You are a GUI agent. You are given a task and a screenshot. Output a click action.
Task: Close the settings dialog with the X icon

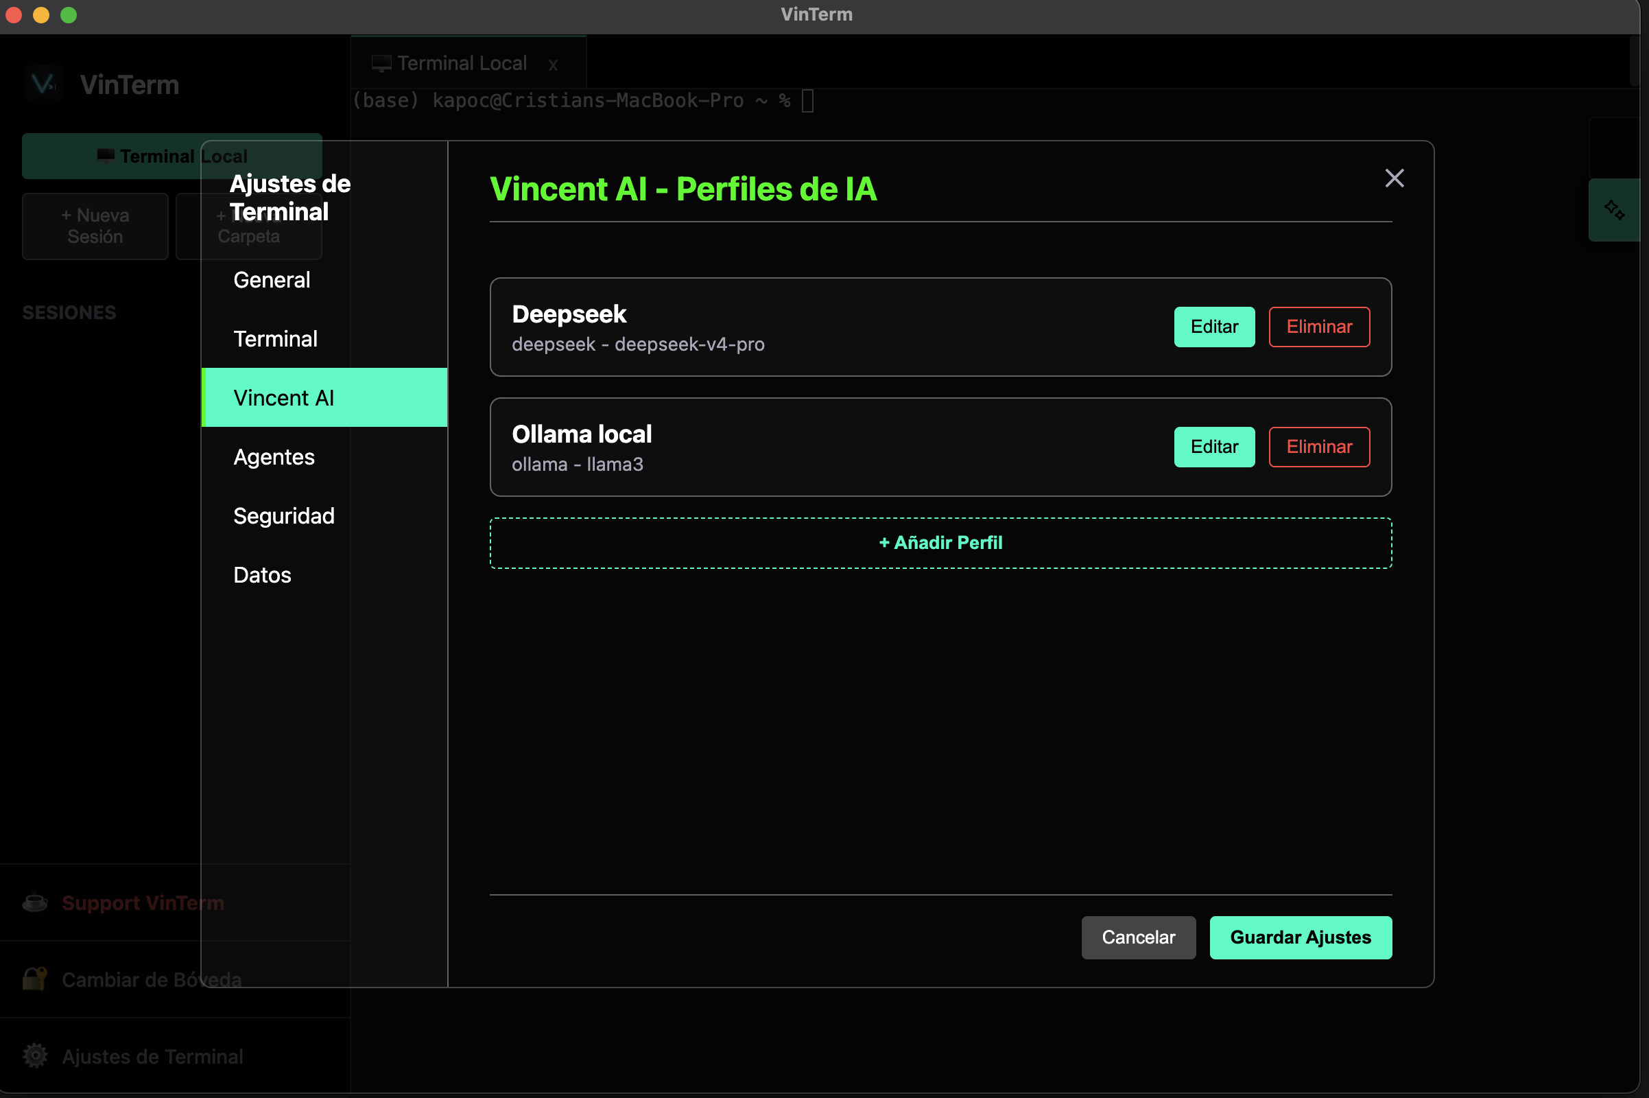(1395, 178)
